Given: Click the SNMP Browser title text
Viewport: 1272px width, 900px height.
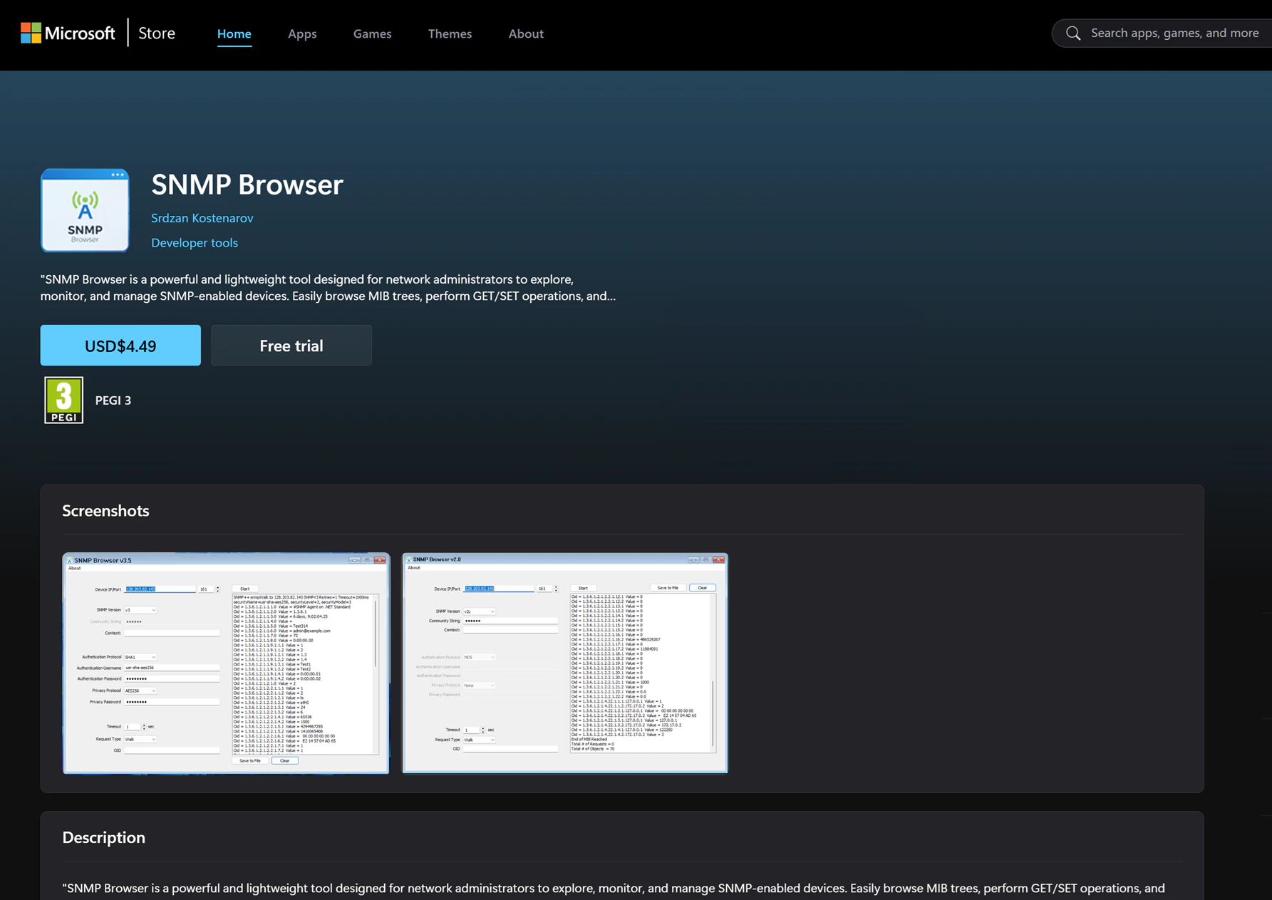Looking at the screenshot, I should pyautogui.click(x=247, y=185).
